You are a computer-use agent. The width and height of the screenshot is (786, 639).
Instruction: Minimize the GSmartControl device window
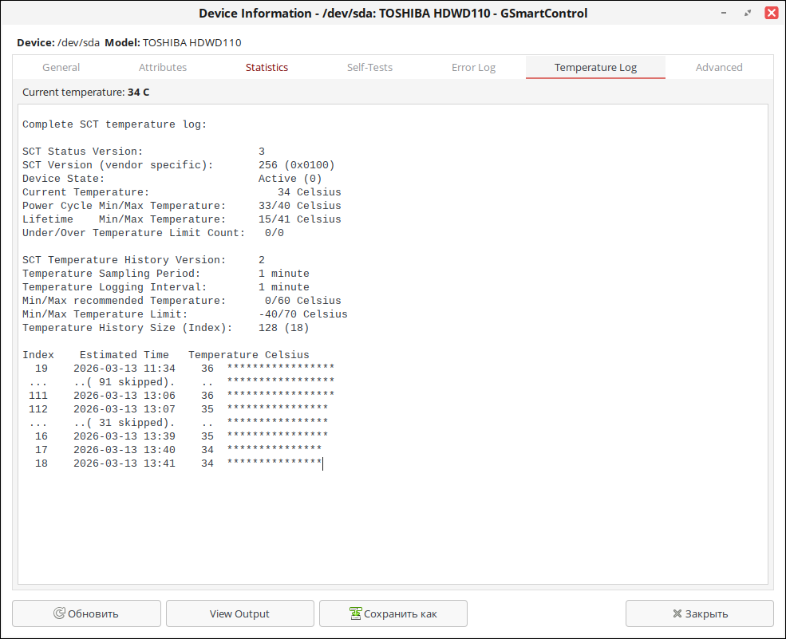click(724, 13)
